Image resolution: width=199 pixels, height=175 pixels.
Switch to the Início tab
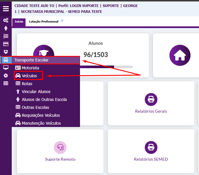coord(19,22)
